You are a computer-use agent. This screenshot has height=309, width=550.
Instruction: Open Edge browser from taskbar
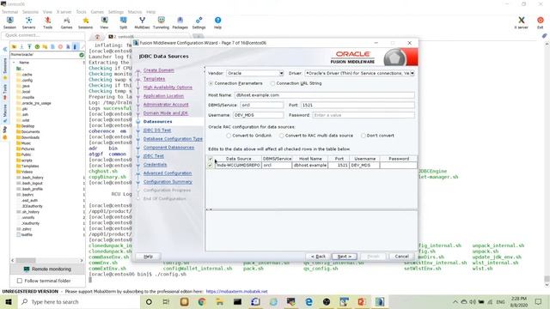(309, 301)
